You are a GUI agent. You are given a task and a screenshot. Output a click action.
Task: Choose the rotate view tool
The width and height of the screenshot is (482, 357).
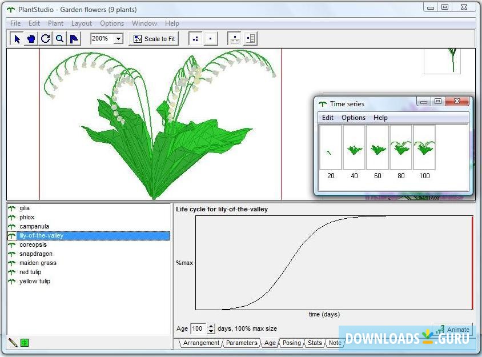click(x=45, y=38)
